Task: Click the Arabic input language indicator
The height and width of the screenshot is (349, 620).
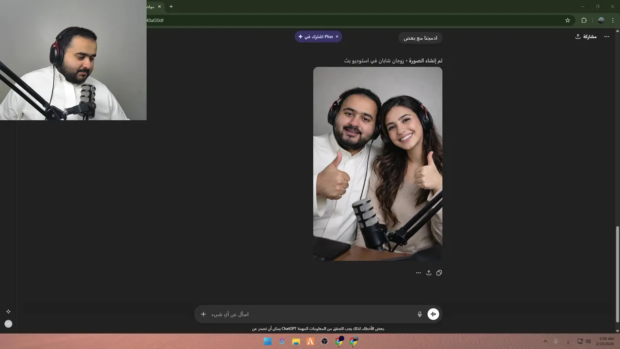Action: click(568, 342)
